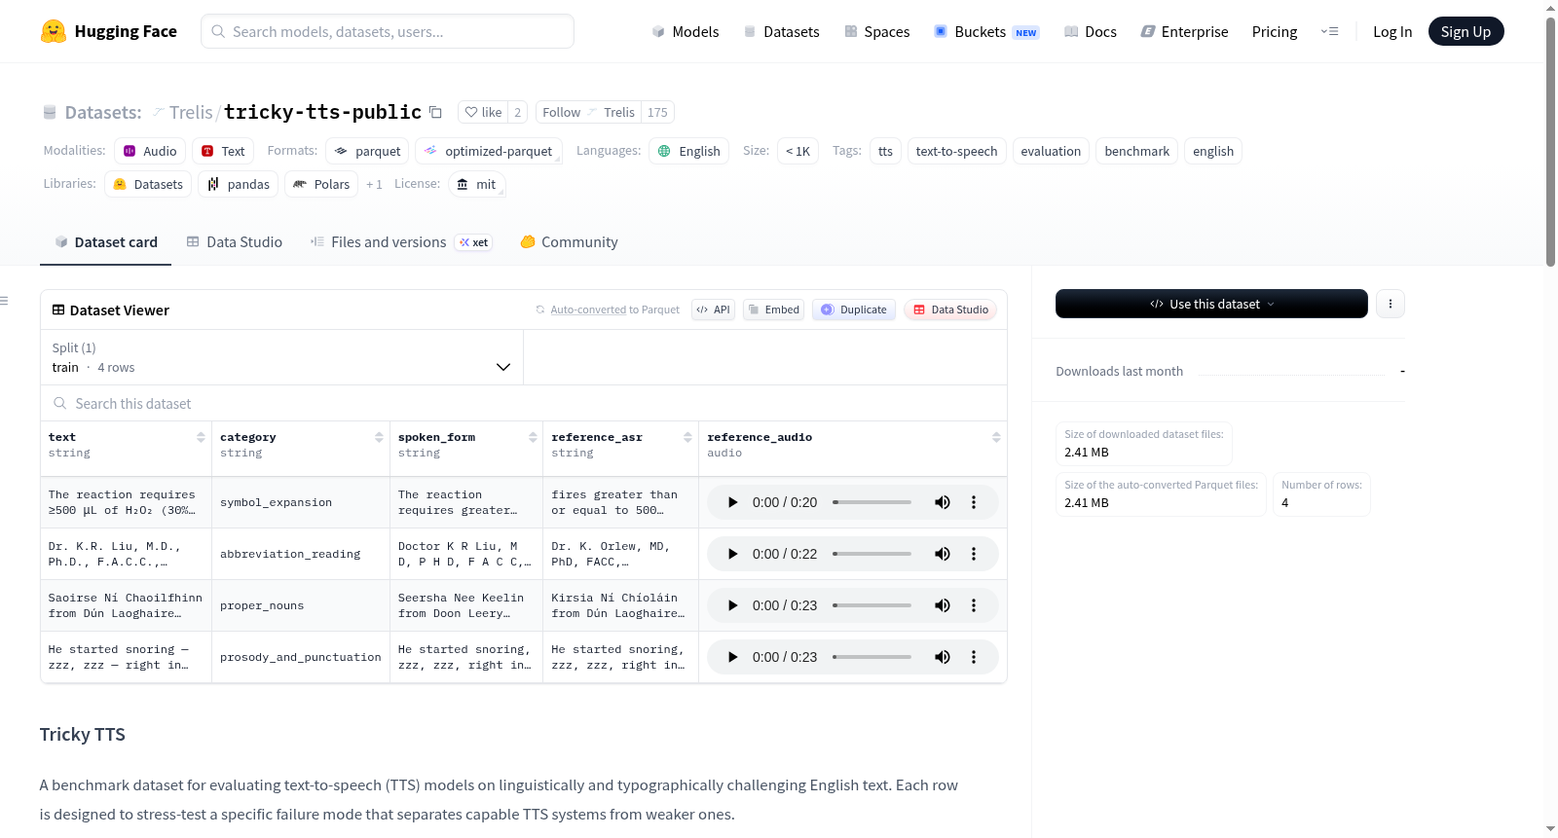Open audio options for proper_nouns row
1558x838 pixels.
coord(974,605)
